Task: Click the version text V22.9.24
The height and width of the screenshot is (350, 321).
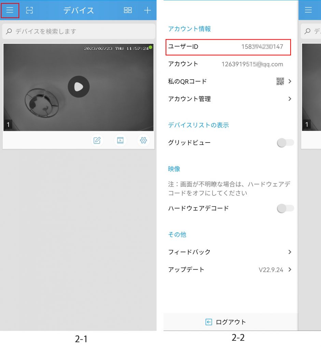Action: (x=271, y=270)
